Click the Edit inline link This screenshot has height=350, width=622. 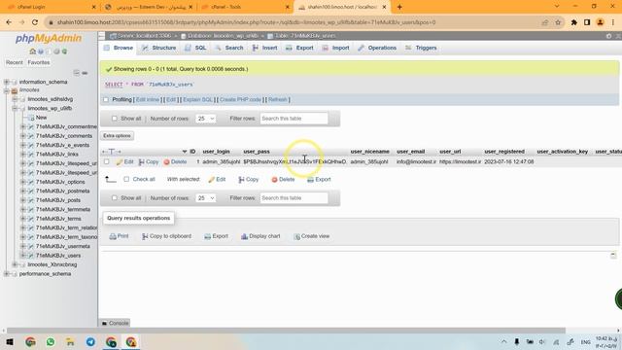click(147, 99)
